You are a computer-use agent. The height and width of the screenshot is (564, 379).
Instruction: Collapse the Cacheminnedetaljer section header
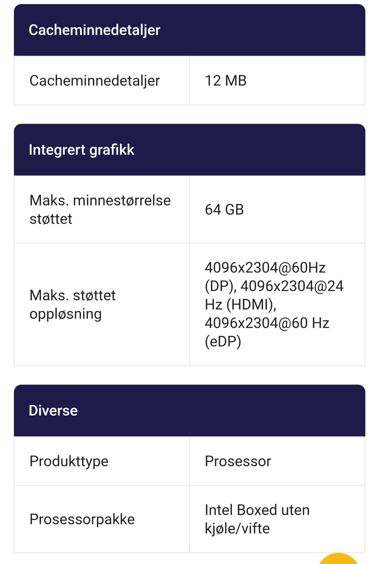pos(189,30)
